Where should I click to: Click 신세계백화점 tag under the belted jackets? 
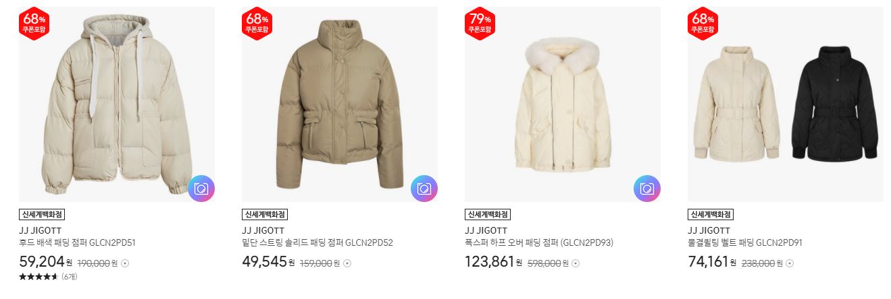(x=711, y=215)
